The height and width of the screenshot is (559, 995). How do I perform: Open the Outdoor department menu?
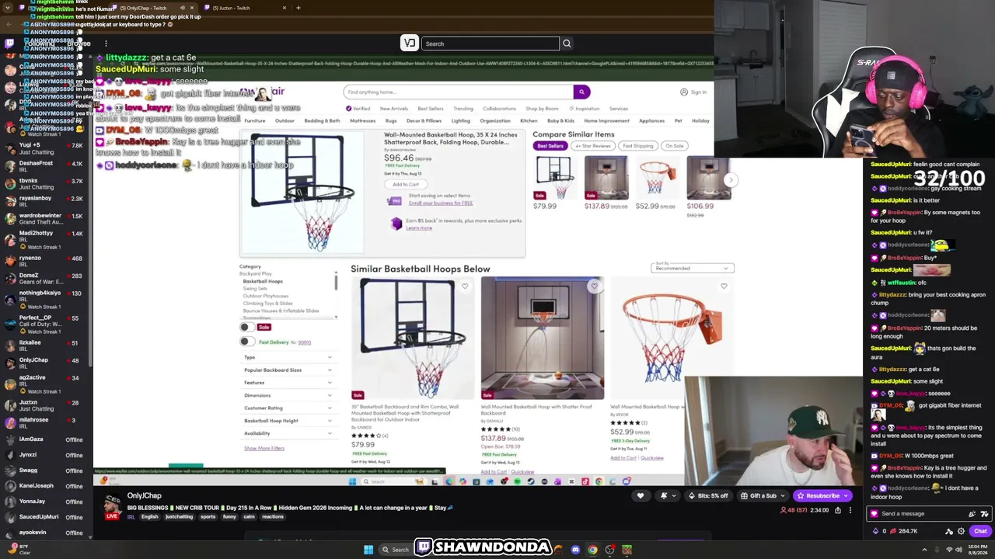pos(285,121)
